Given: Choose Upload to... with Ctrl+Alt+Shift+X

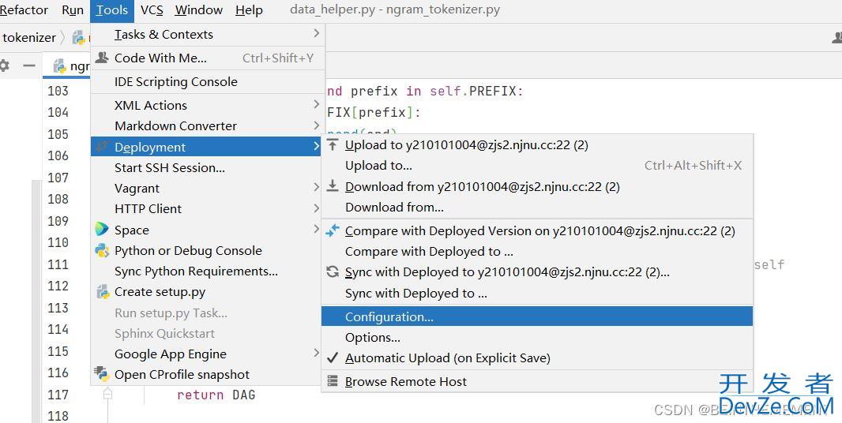Looking at the screenshot, I should click(537, 166).
